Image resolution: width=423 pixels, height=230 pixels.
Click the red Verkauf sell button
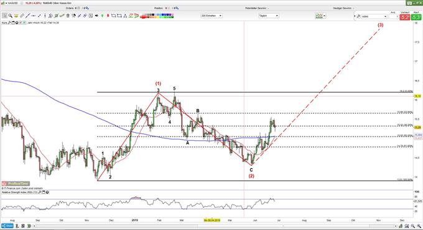point(405,17)
